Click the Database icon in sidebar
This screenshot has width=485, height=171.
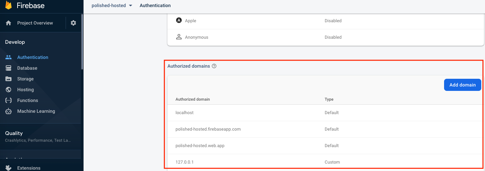(x=9, y=68)
